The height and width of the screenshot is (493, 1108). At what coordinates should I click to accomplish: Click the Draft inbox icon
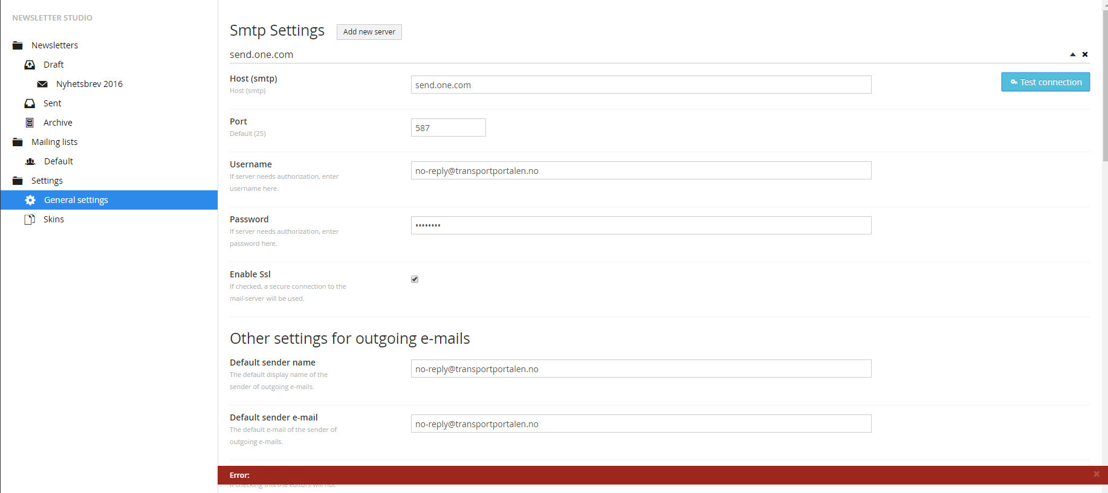coord(30,65)
